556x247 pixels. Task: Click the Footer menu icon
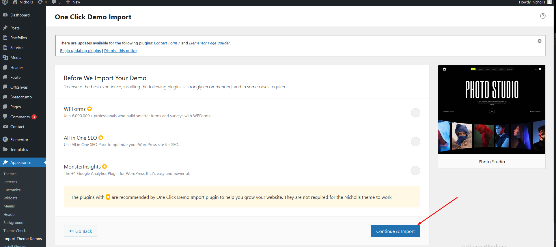5,77
